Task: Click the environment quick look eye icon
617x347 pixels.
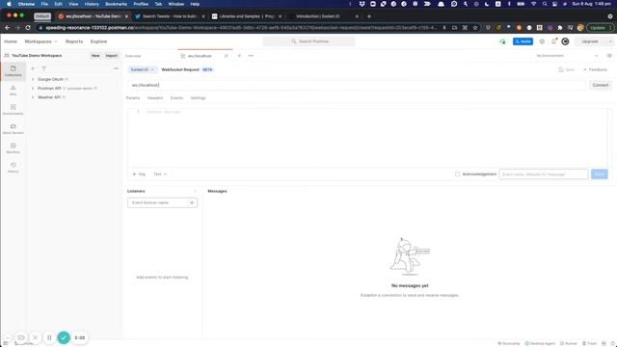Action: click(x=609, y=56)
